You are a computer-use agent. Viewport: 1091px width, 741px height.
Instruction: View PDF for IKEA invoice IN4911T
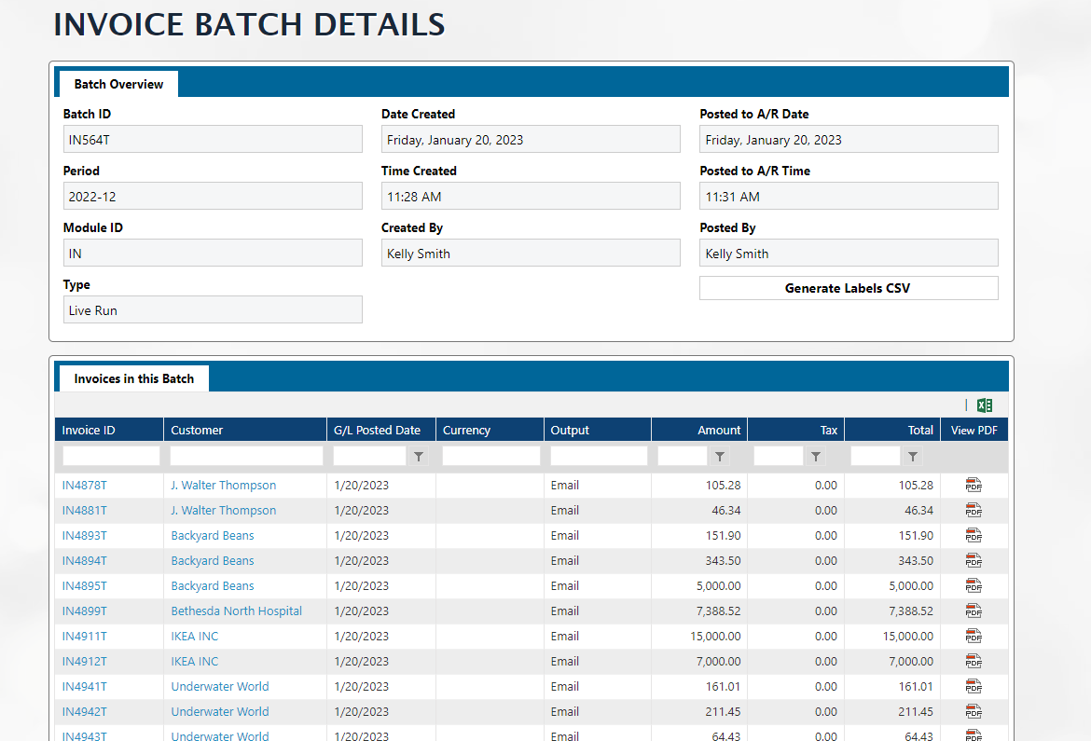click(974, 637)
